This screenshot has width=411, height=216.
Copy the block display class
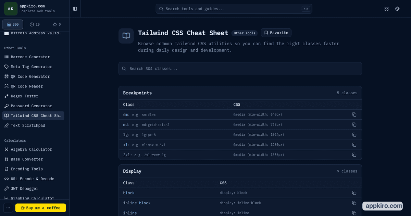point(354,193)
